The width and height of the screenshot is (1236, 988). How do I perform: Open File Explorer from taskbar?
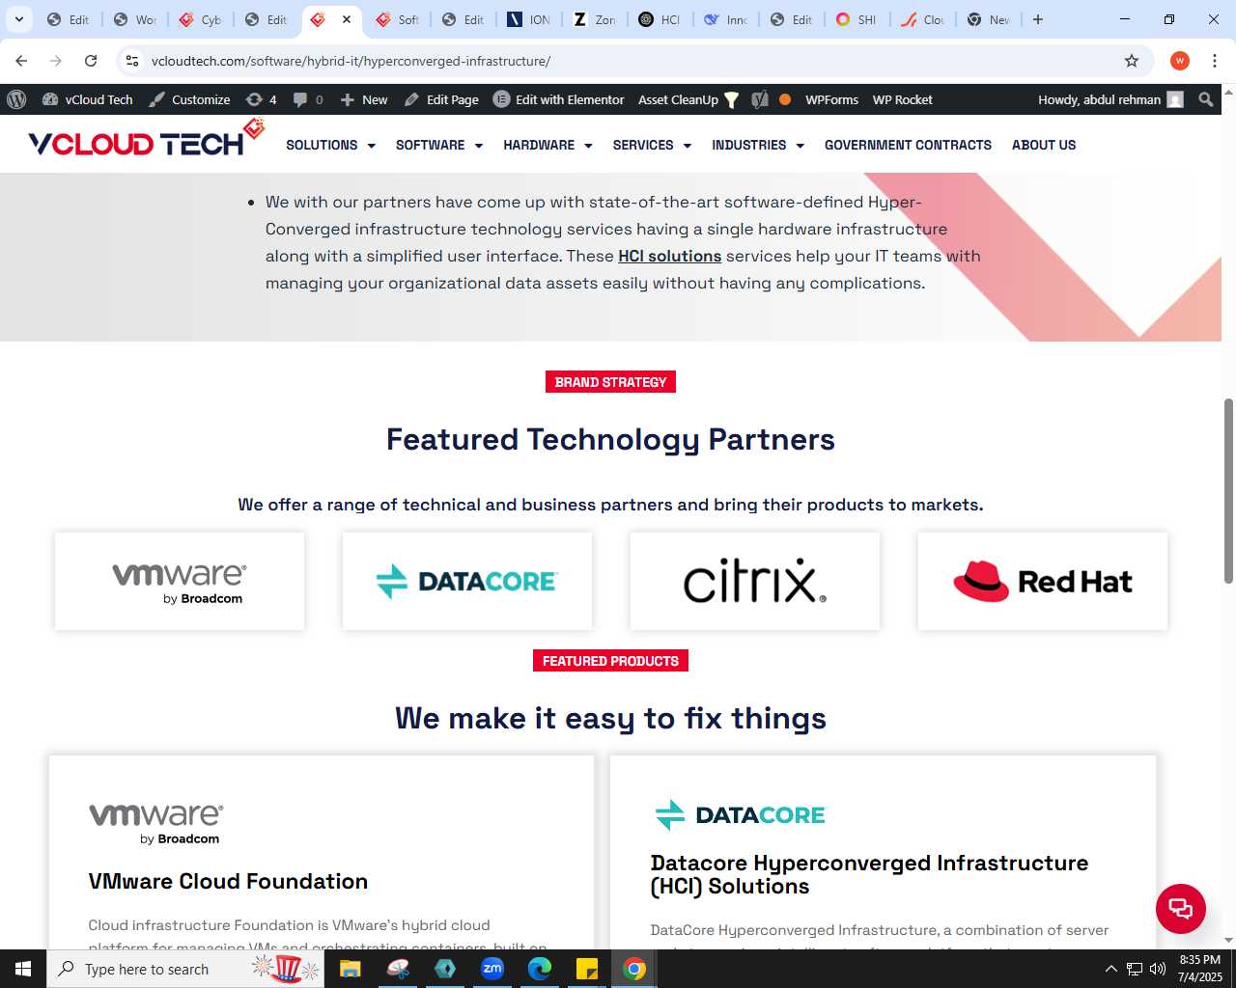(351, 969)
